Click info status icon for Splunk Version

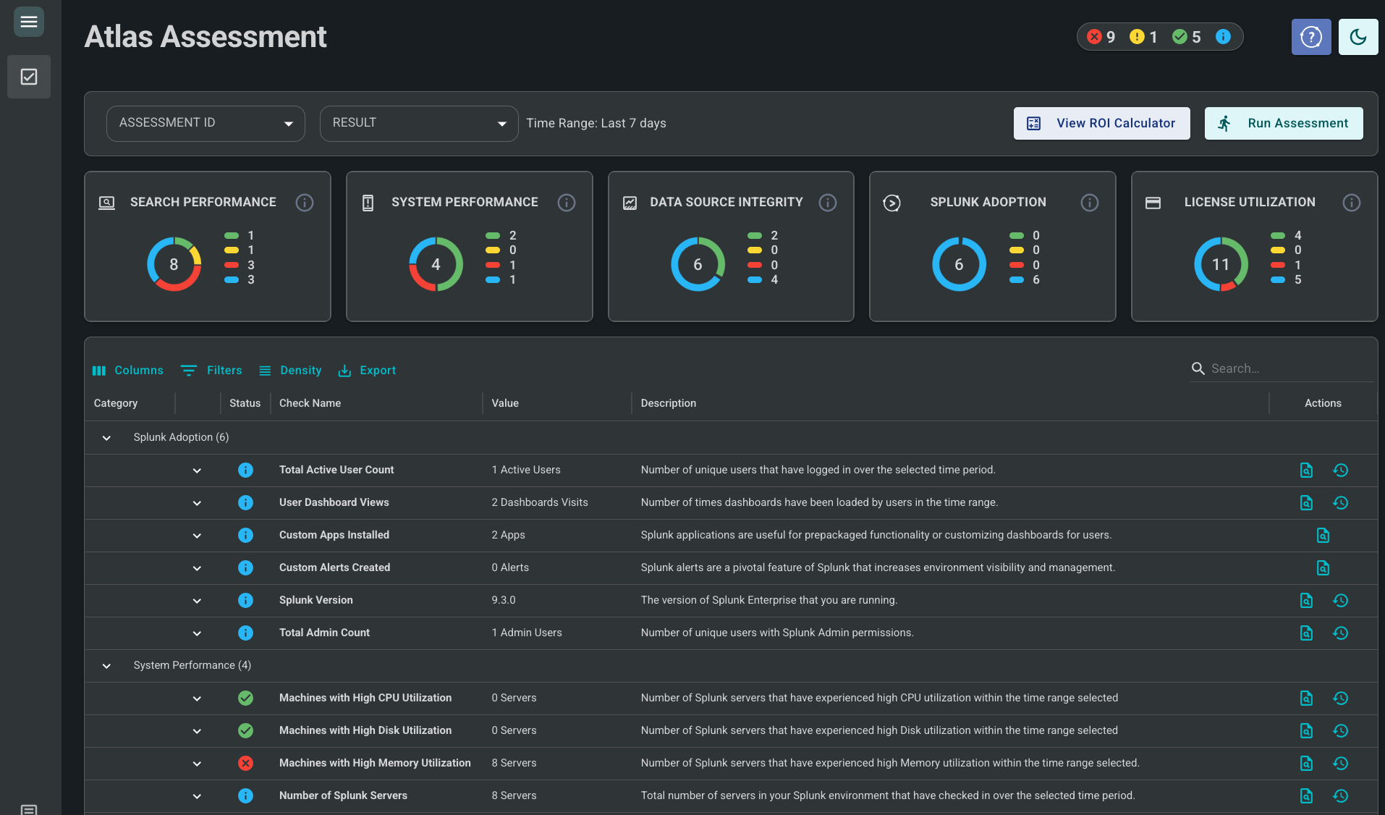click(246, 601)
